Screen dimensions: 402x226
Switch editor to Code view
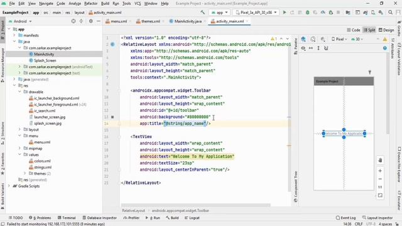click(354, 30)
